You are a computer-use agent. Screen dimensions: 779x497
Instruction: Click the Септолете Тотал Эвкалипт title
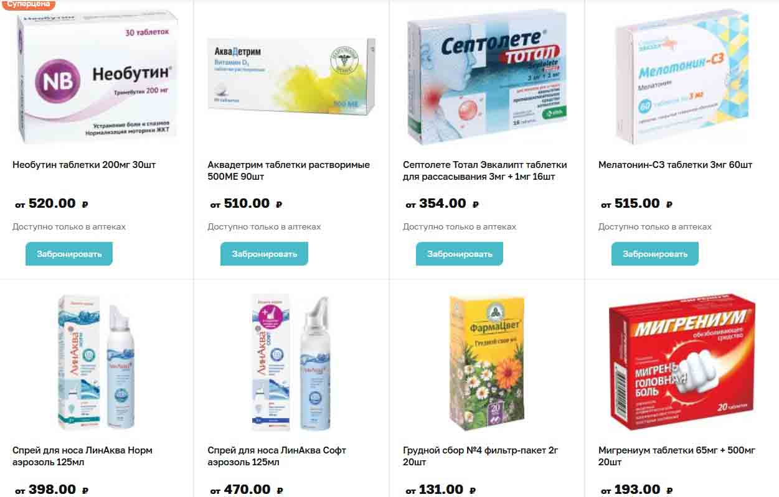point(485,170)
